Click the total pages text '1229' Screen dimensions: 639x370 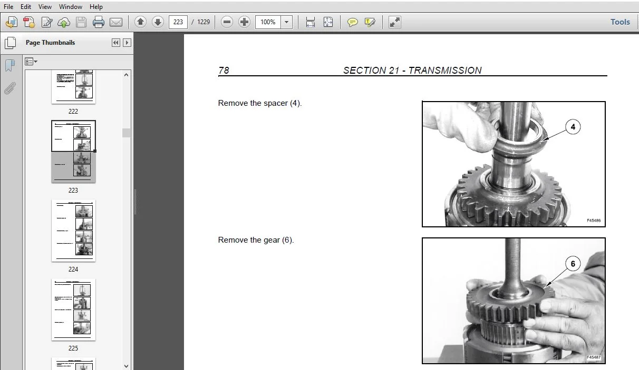point(204,22)
